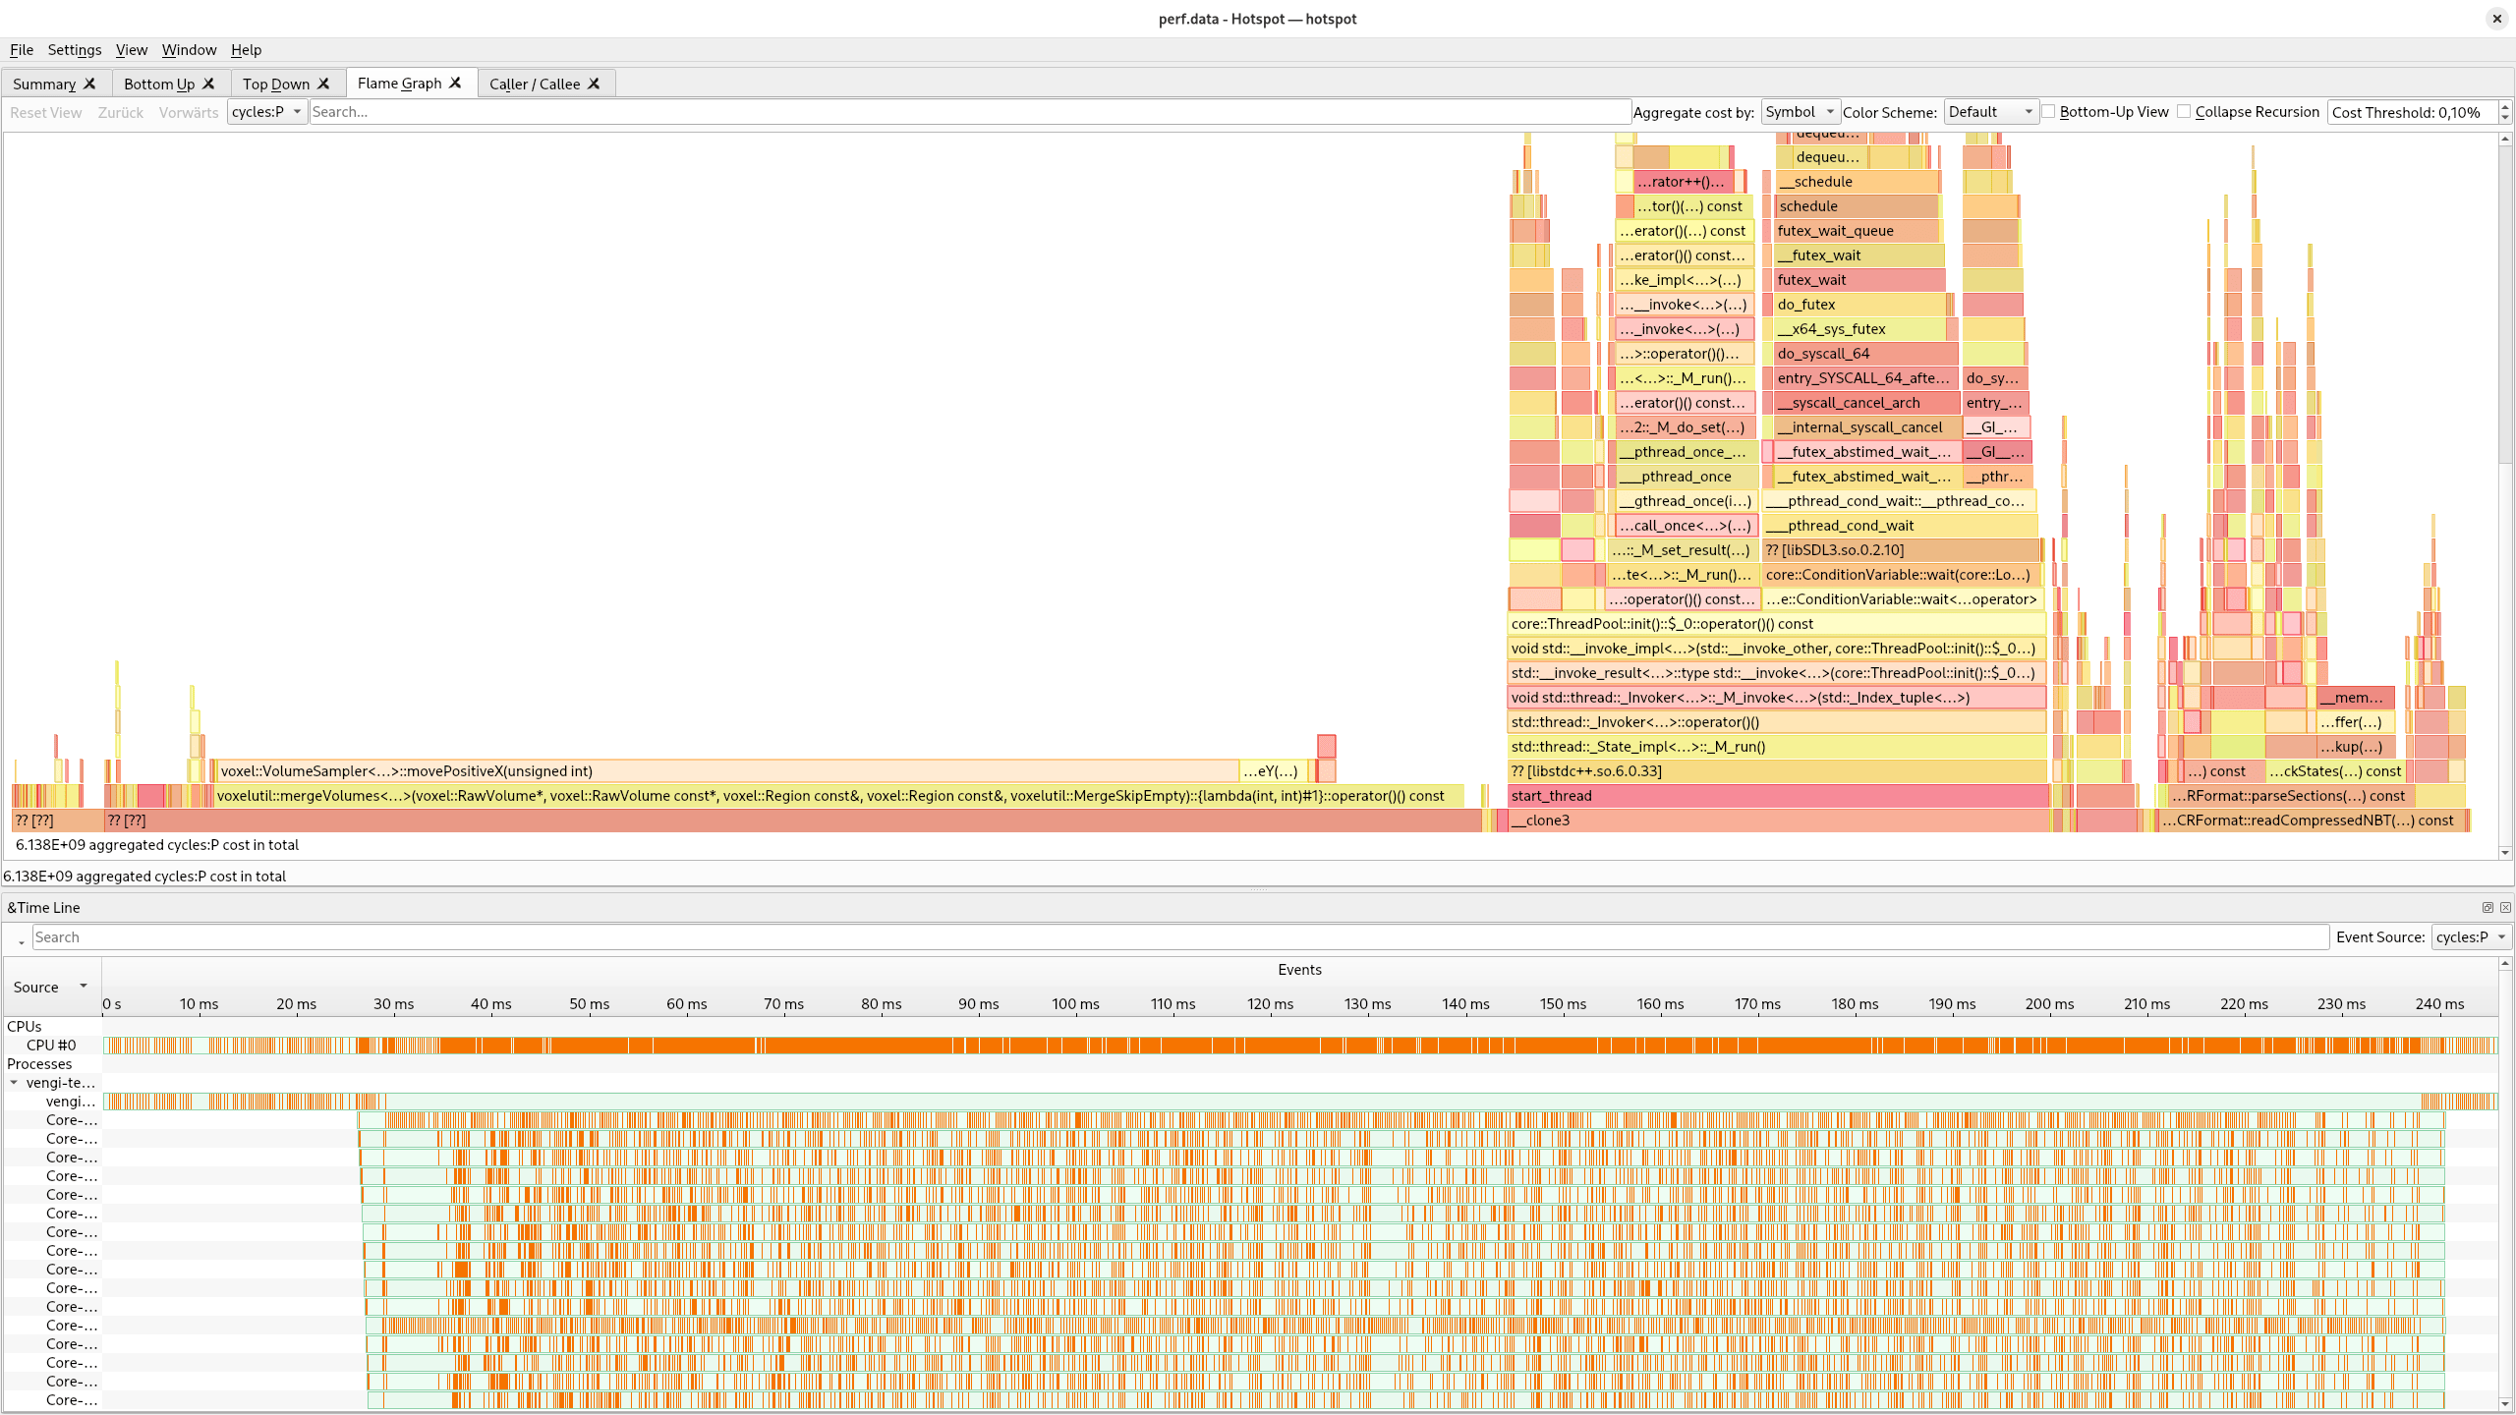Open the Color Scheme Default dropdown

pos(1990,111)
